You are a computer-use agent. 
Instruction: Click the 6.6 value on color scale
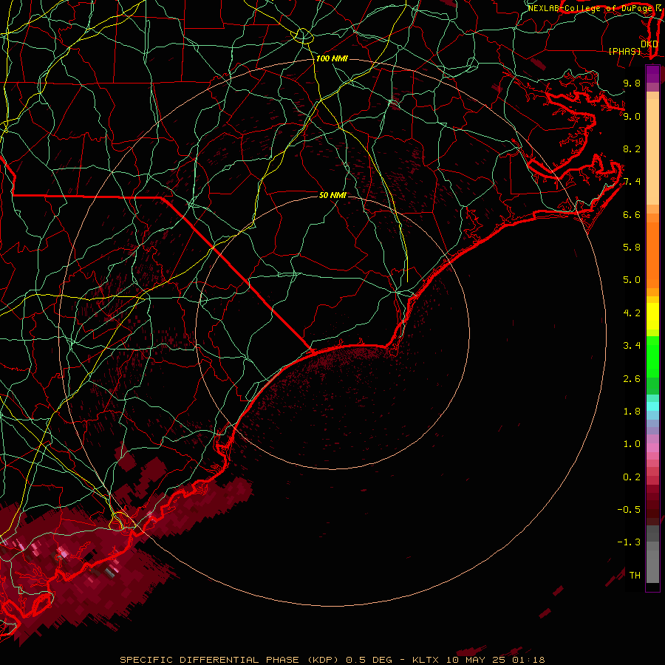[x=632, y=214]
